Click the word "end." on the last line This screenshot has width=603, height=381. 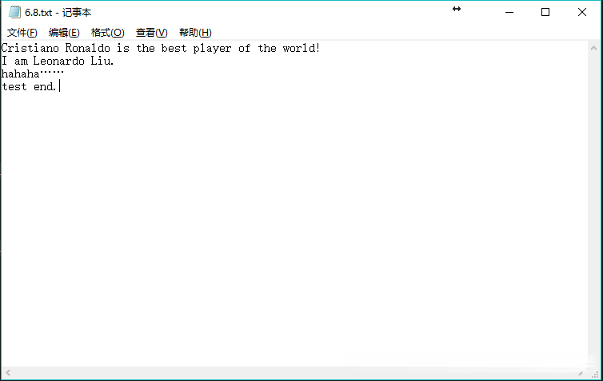pos(45,87)
